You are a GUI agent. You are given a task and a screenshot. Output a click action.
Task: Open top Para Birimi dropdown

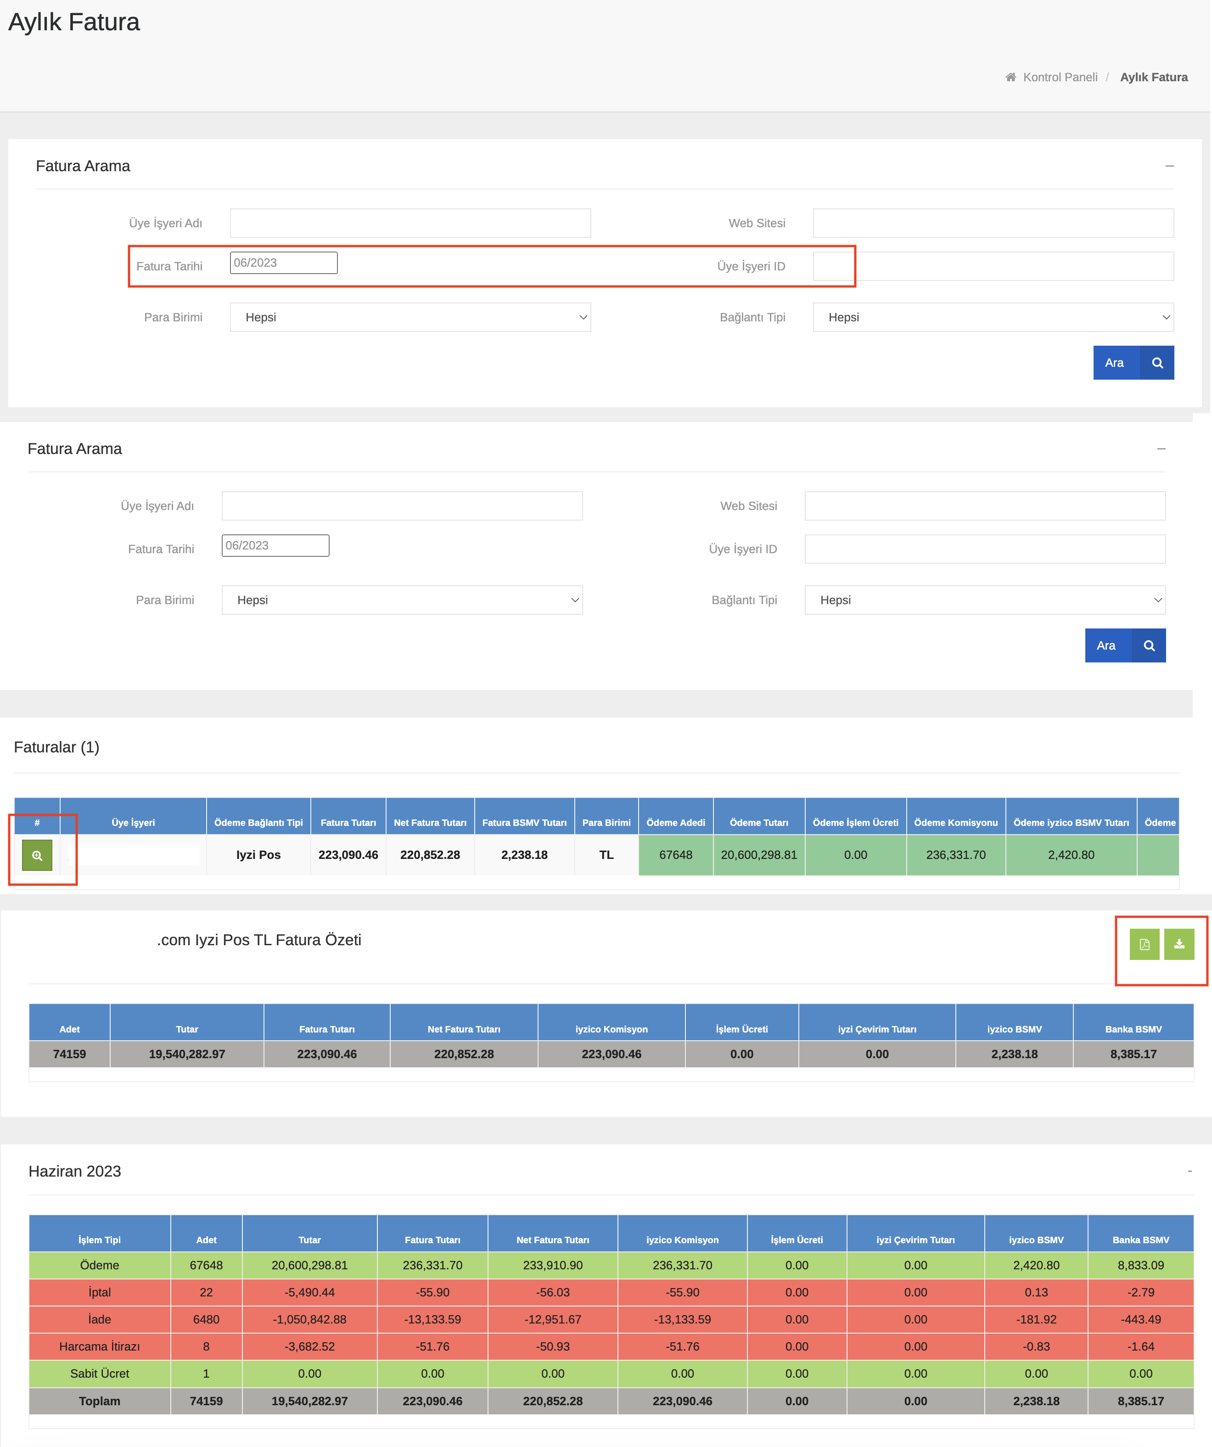click(x=410, y=318)
